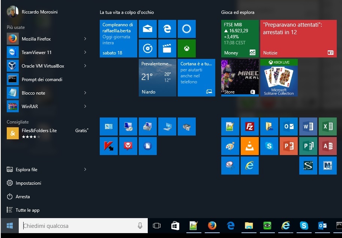Image resolution: width=342 pixels, height=238 pixels.
Task: Open the Internet Explorer tile
Action: [250, 166]
